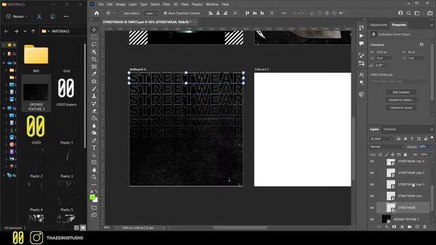Open the Opacity slider arrow
Viewport: 436px width, 245px height.
click(431, 147)
